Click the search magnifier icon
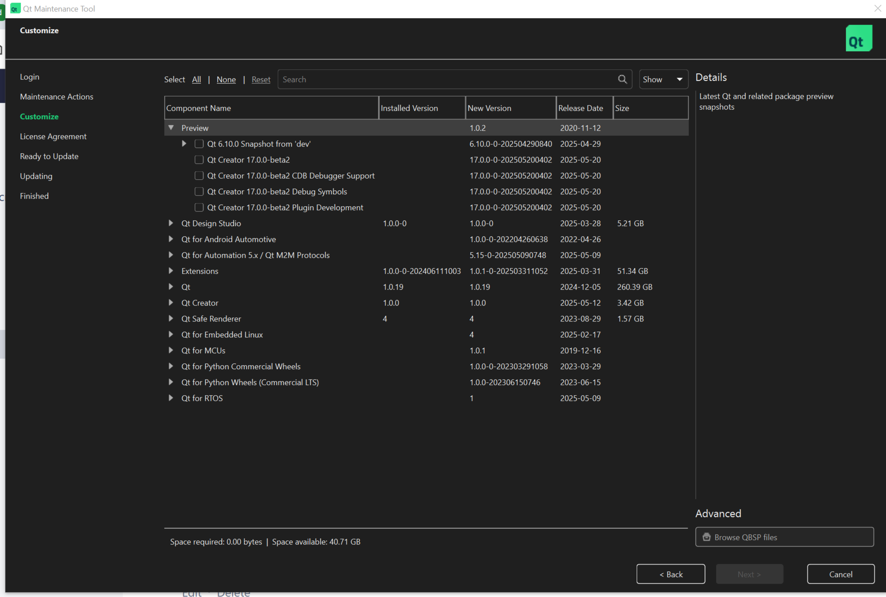 click(x=622, y=79)
